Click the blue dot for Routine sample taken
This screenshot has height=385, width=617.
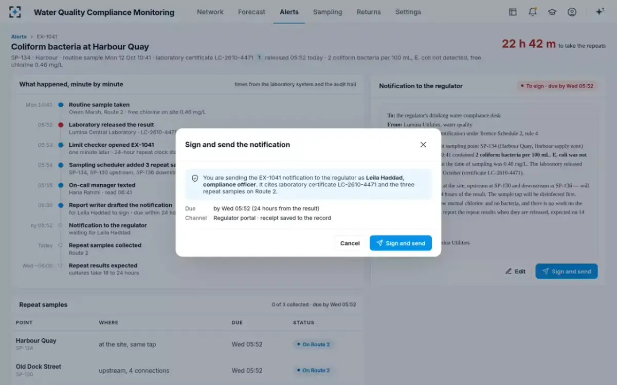click(61, 105)
